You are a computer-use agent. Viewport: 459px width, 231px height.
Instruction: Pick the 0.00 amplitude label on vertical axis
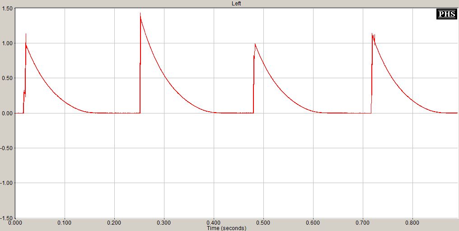[7, 113]
